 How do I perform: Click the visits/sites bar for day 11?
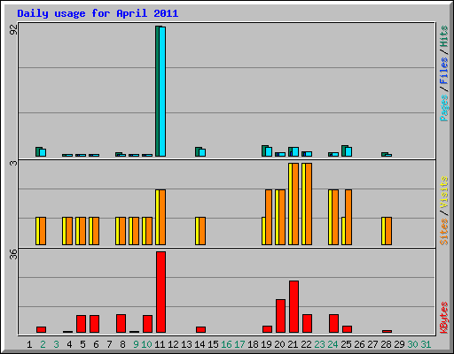click(x=160, y=217)
